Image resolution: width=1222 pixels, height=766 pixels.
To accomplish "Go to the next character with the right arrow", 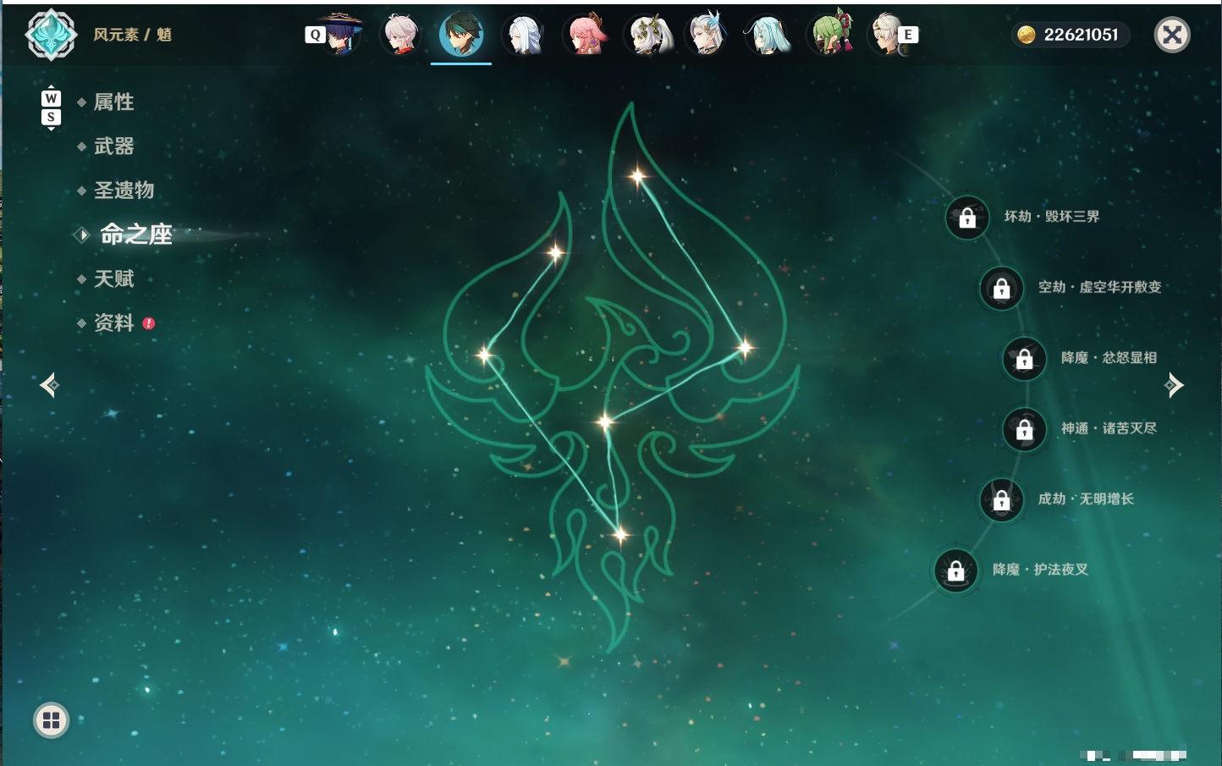I will pyautogui.click(x=1174, y=385).
